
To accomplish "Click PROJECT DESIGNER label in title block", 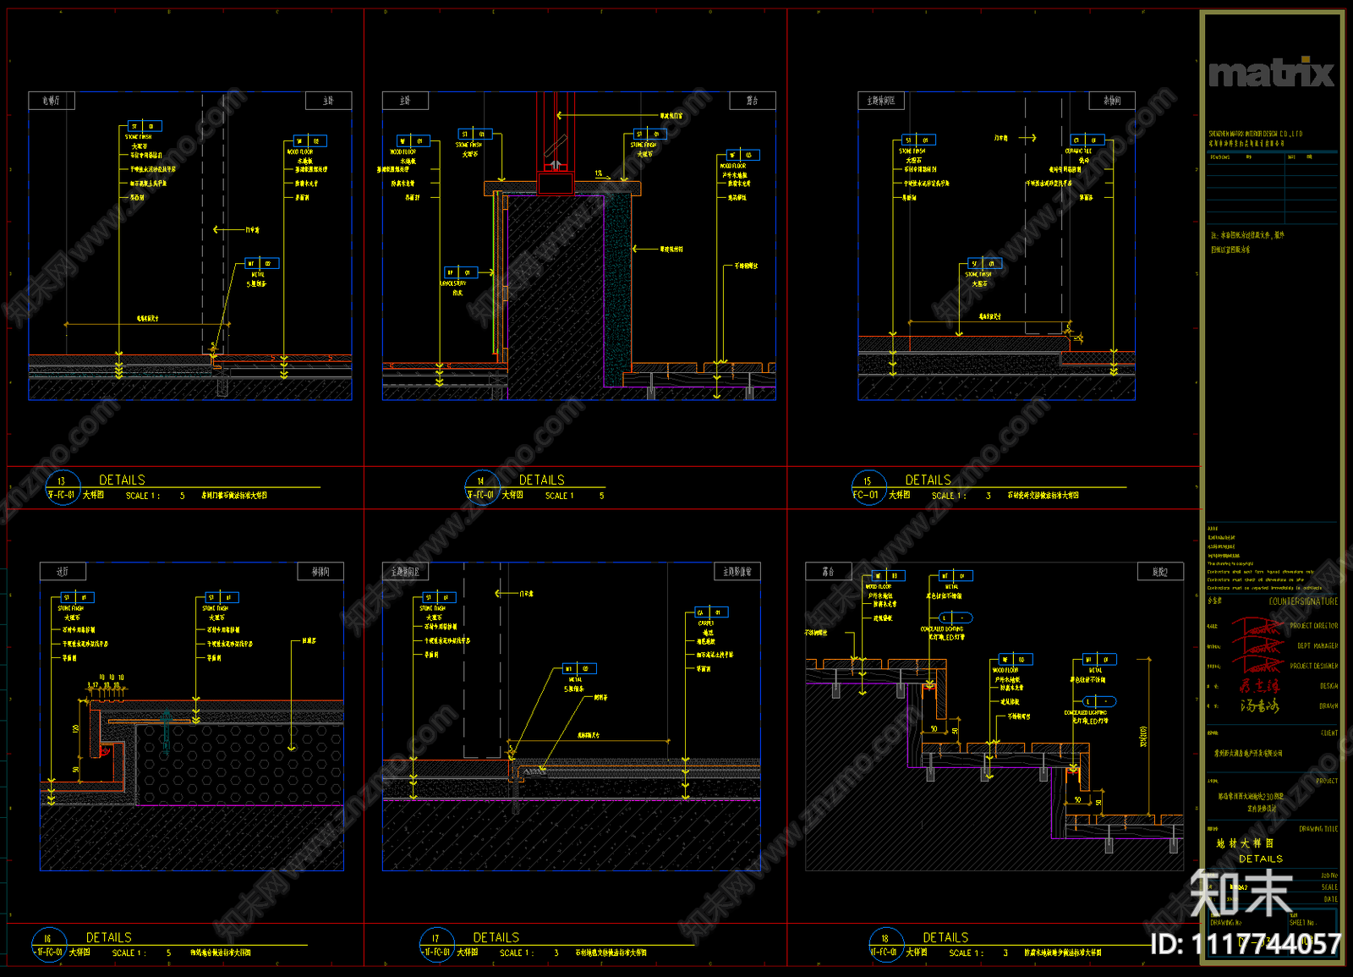I will coord(1314,667).
